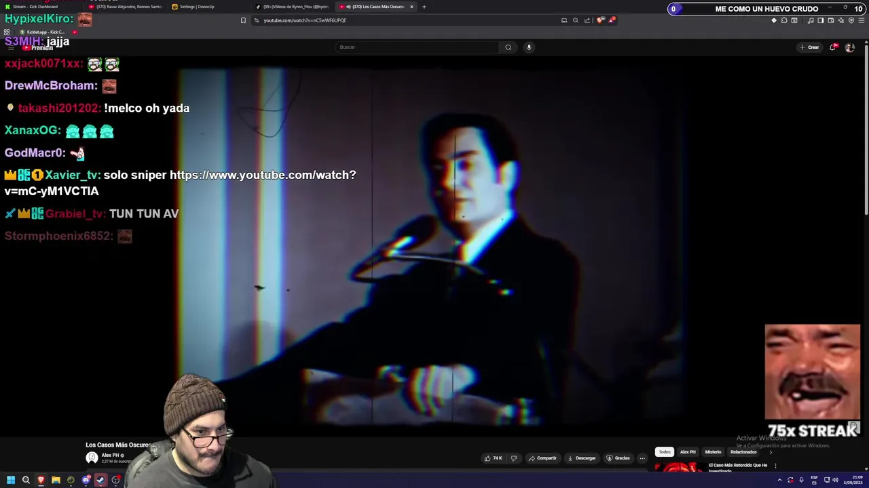
Task: Open Windows taskbar search
Action: click(x=26, y=480)
